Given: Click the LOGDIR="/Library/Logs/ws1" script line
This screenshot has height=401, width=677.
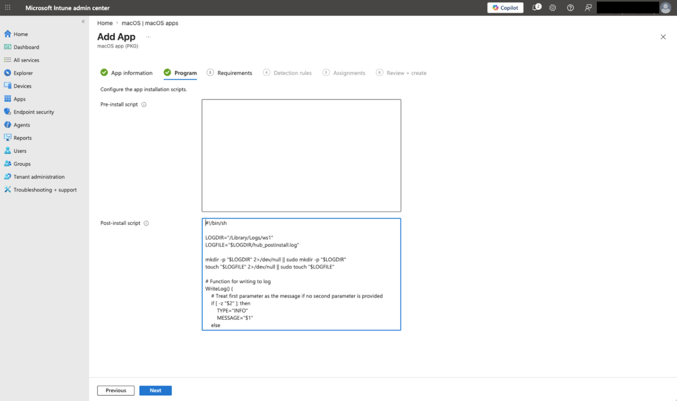Looking at the screenshot, I should tap(239, 237).
